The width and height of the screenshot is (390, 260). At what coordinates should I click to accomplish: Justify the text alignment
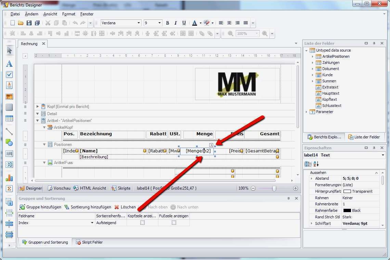coord(246,23)
